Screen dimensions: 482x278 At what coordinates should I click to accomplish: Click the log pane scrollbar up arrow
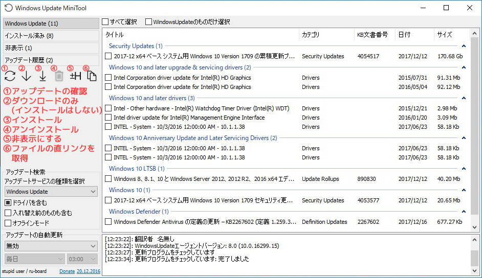click(x=474, y=240)
